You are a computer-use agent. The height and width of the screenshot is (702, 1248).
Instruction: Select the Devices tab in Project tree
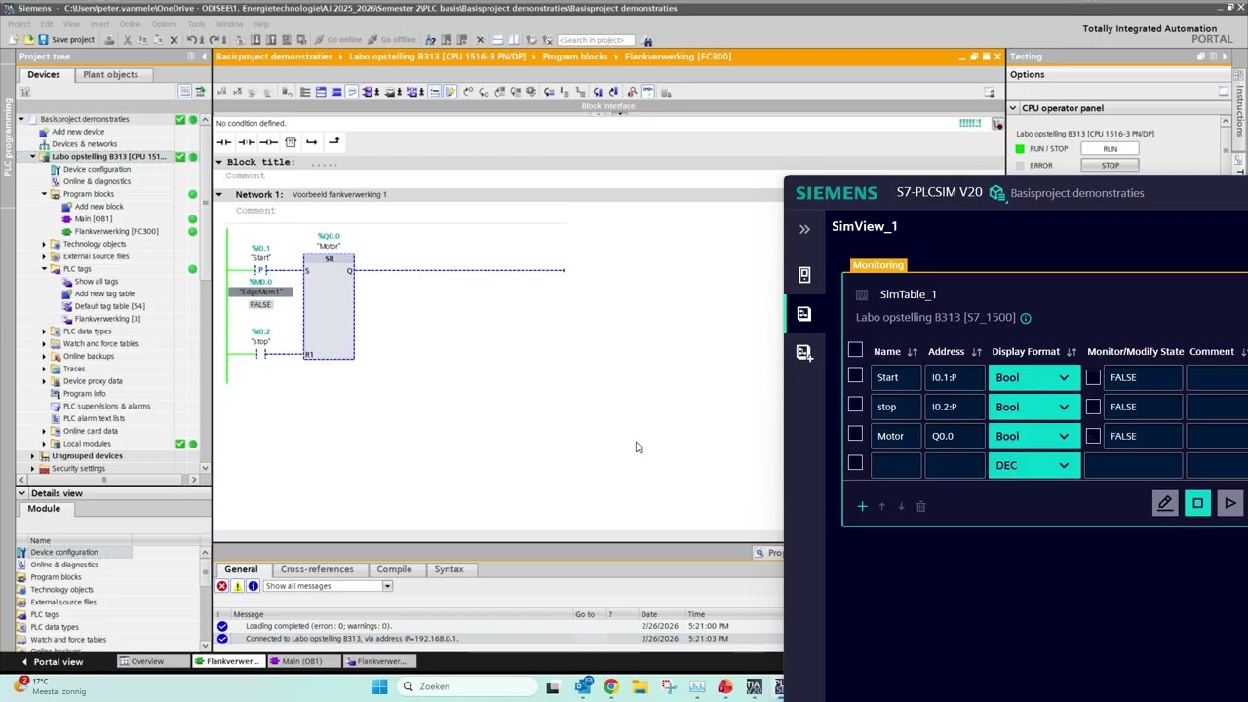(x=43, y=74)
